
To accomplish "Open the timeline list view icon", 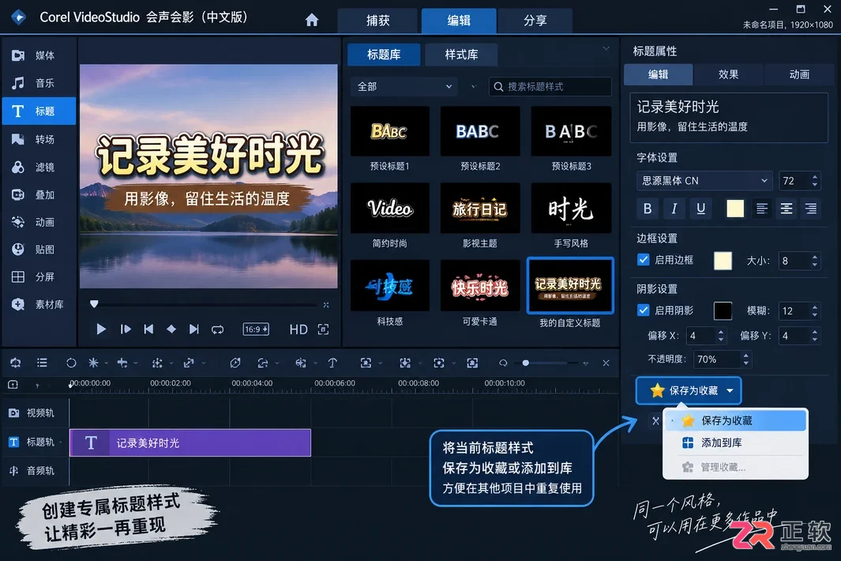I will (x=42, y=363).
